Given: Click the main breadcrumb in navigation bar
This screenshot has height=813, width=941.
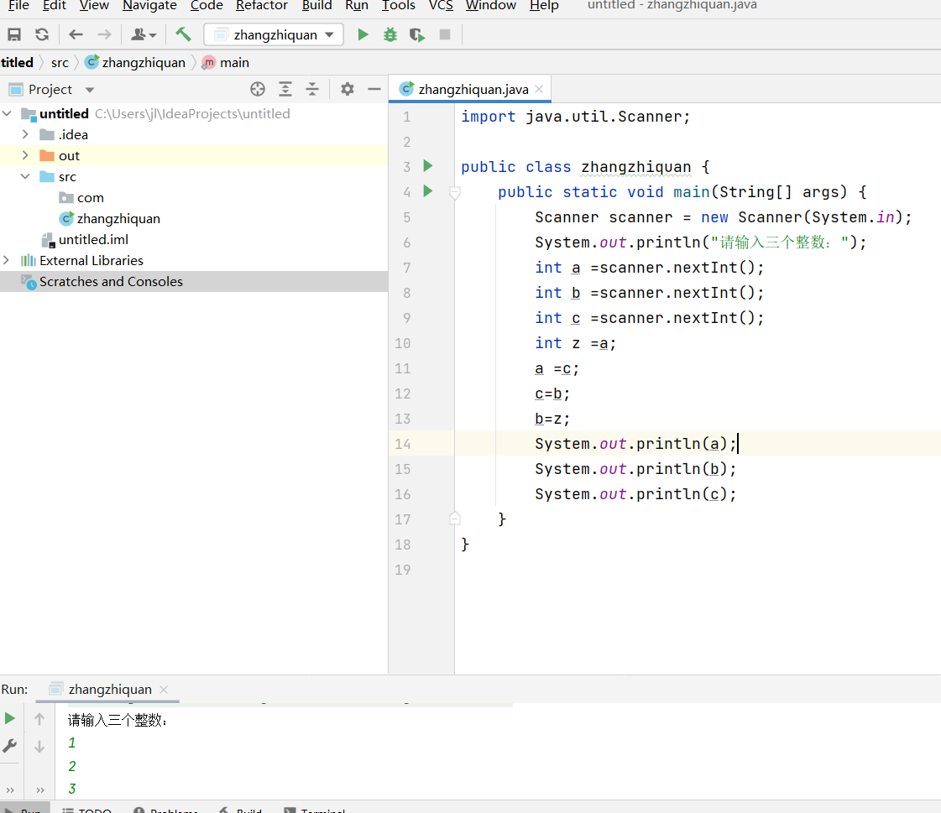Looking at the screenshot, I should coord(234,62).
